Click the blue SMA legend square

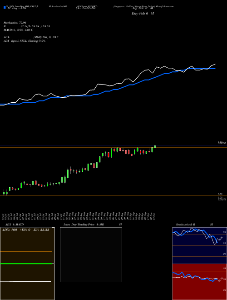[x=5, y=7]
